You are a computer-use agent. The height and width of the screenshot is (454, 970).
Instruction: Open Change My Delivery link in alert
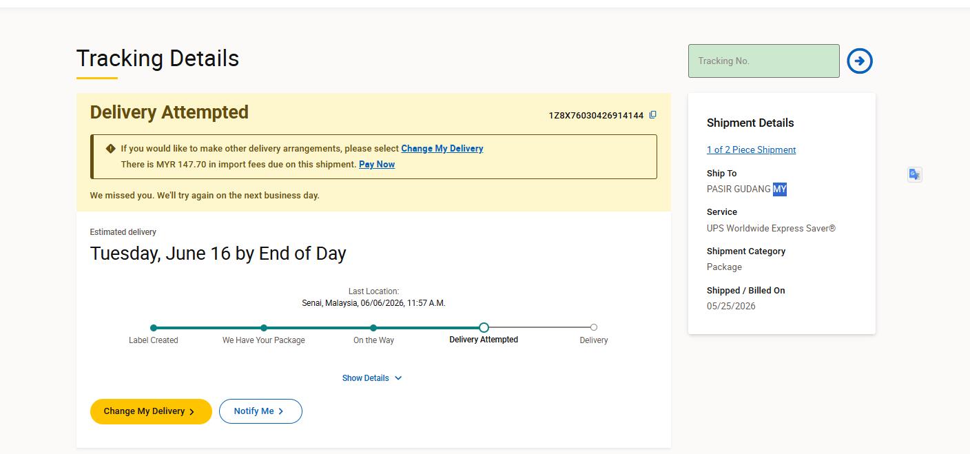pos(442,148)
